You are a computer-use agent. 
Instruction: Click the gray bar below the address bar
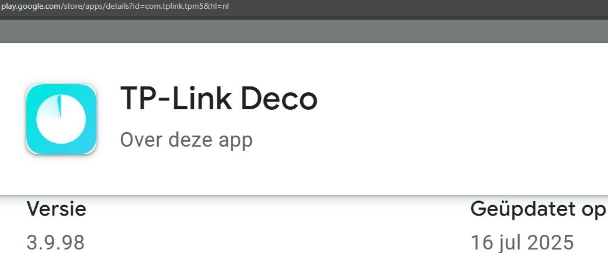[x=304, y=31]
